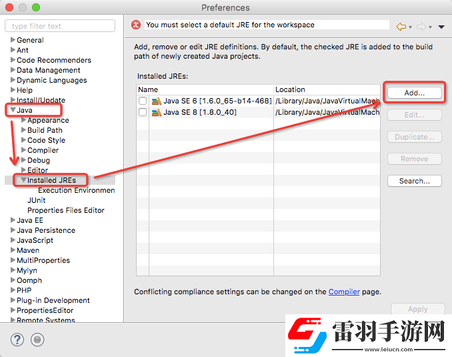The height and width of the screenshot is (357, 452).
Task: Expand the Java EE node
Action: pos(13,220)
